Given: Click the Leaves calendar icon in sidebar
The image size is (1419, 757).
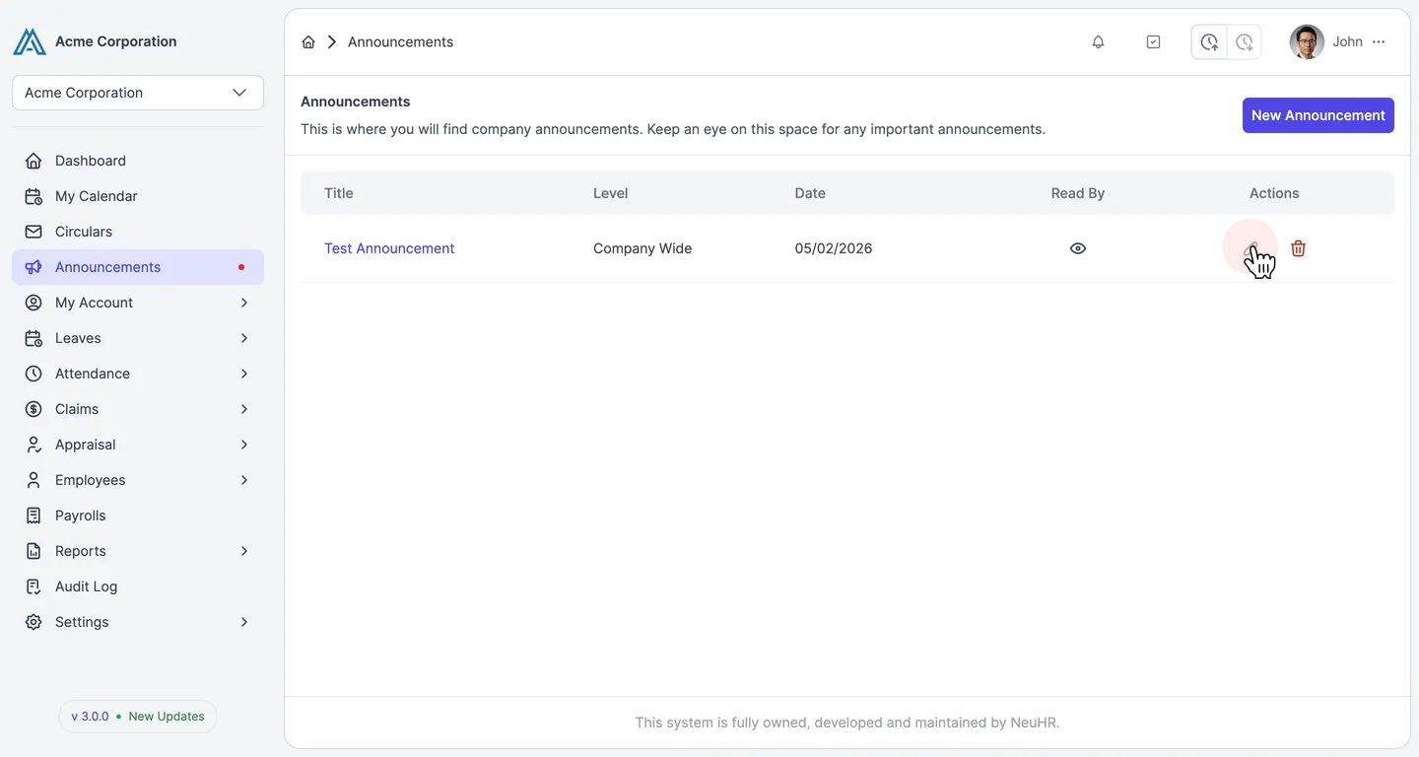Looking at the screenshot, I should [x=34, y=338].
